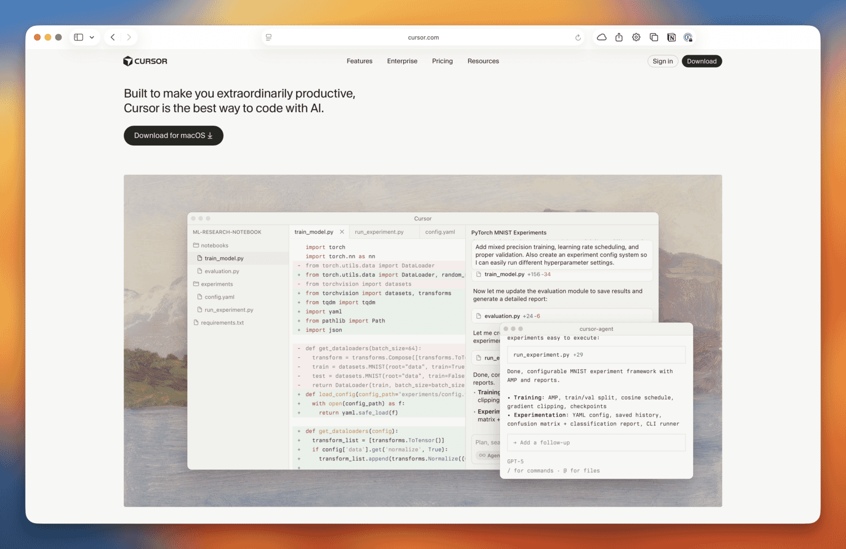Select requirements.txt in the file tree

click(x=218, y=323)
